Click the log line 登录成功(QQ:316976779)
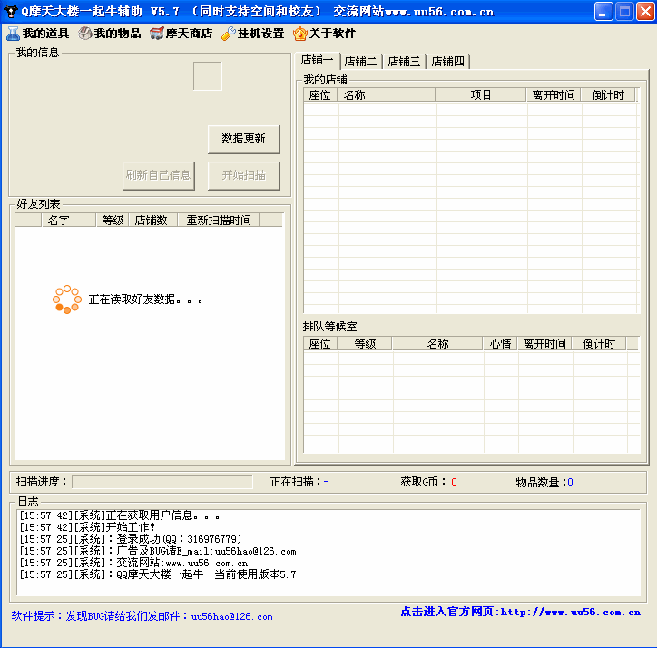 [x=131, y=539]
